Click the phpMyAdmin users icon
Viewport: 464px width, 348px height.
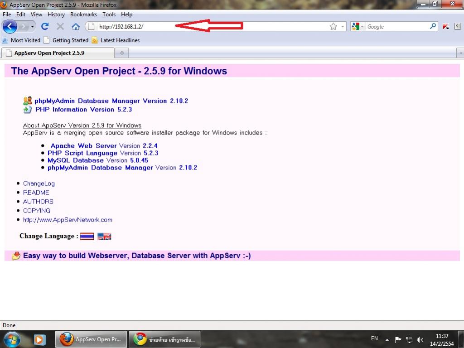28,101
